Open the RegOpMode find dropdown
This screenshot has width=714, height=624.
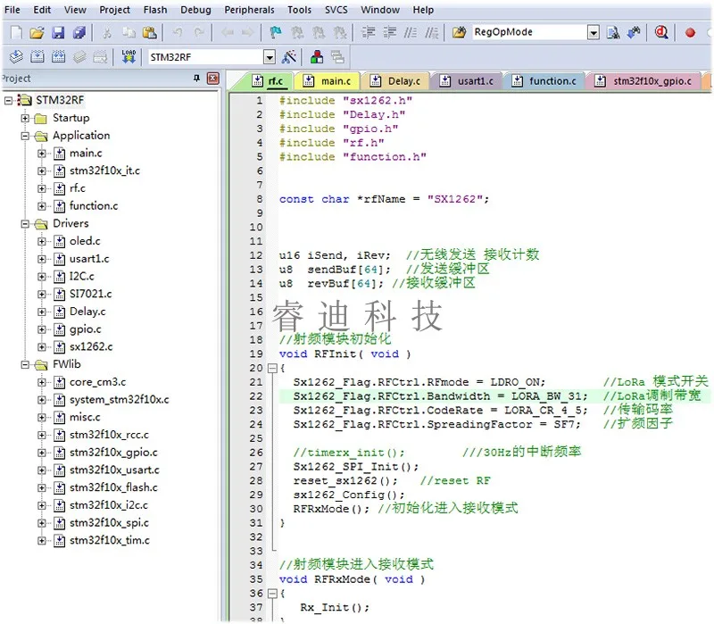pyautogui.click(x=594, y=33)
